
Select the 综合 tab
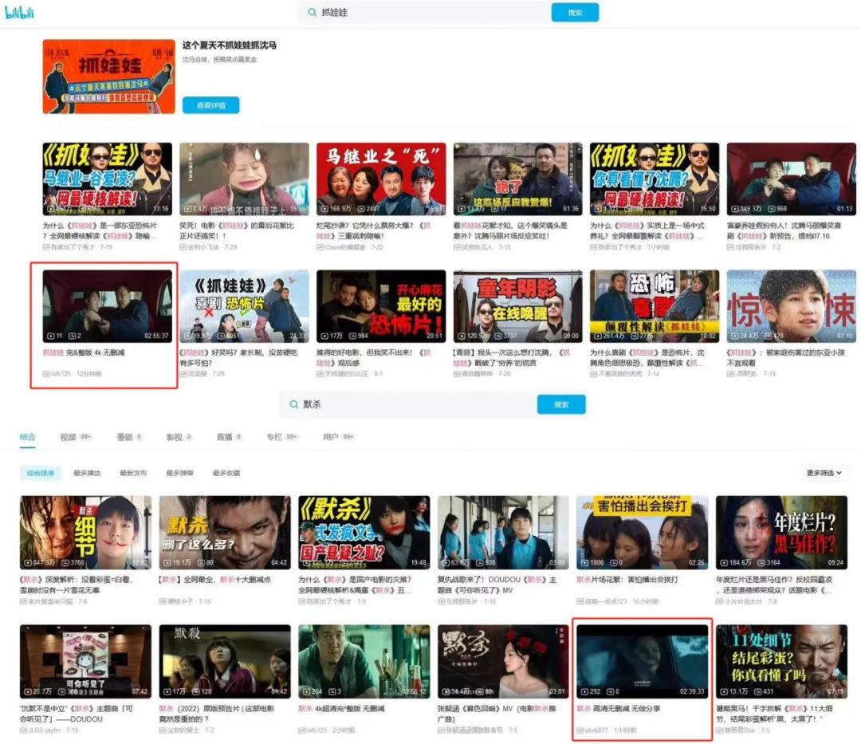[x=27, y=437]
